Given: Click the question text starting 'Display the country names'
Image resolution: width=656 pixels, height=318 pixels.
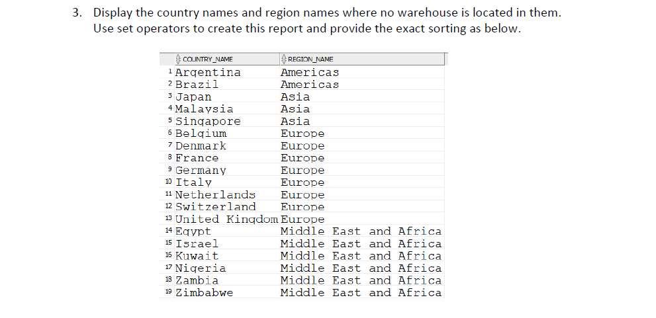Looking at the screenshot, I should [327, 13].
